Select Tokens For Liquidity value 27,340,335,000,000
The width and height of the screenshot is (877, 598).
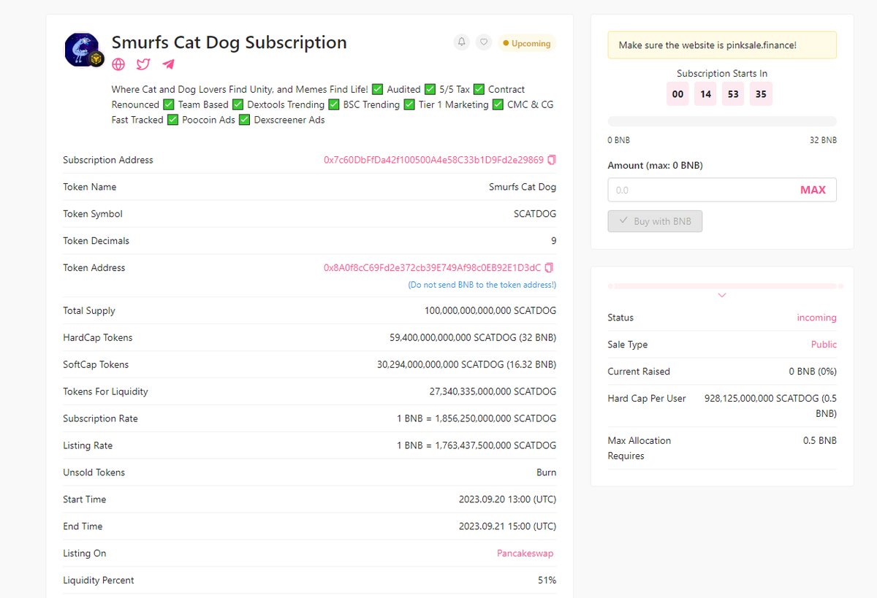click(493, 392)
